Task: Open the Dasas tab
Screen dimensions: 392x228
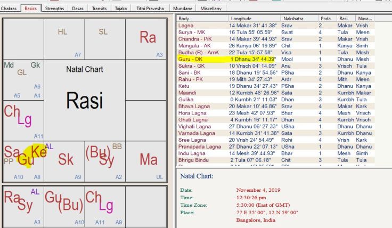Action: 78,8
